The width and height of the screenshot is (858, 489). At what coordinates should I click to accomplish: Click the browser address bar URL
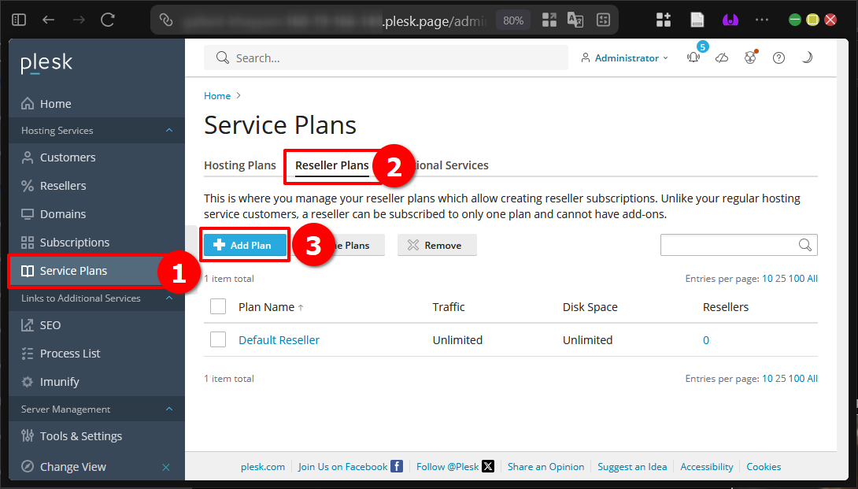pos(334,20)
